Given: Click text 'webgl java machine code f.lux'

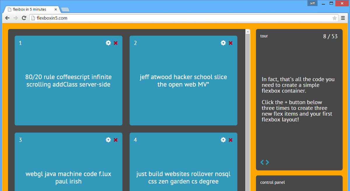Looking at the screenshot, I should [x=69, y=174].
